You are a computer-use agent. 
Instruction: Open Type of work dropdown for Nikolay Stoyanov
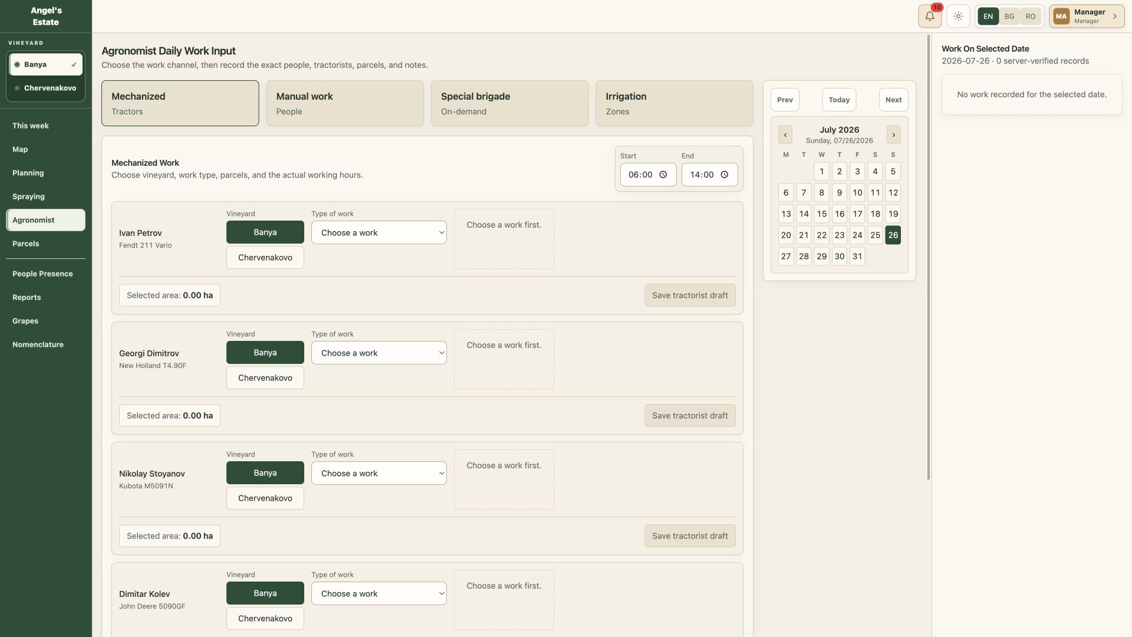pos(379,473)
